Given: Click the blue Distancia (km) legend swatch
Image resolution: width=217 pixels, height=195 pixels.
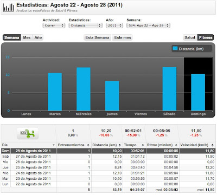Looking at the screenshot, I should point(175,48).
